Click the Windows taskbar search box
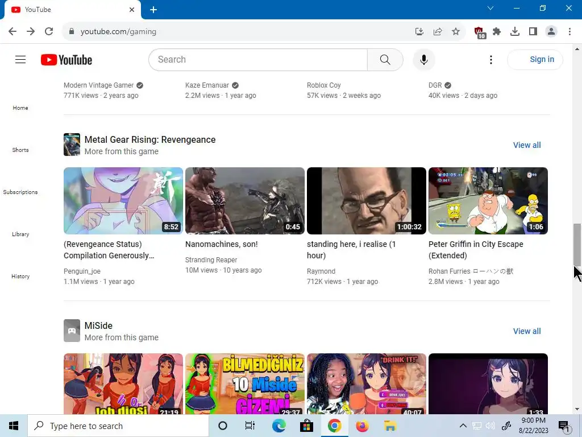582x437 pixels. pos(118,426)
